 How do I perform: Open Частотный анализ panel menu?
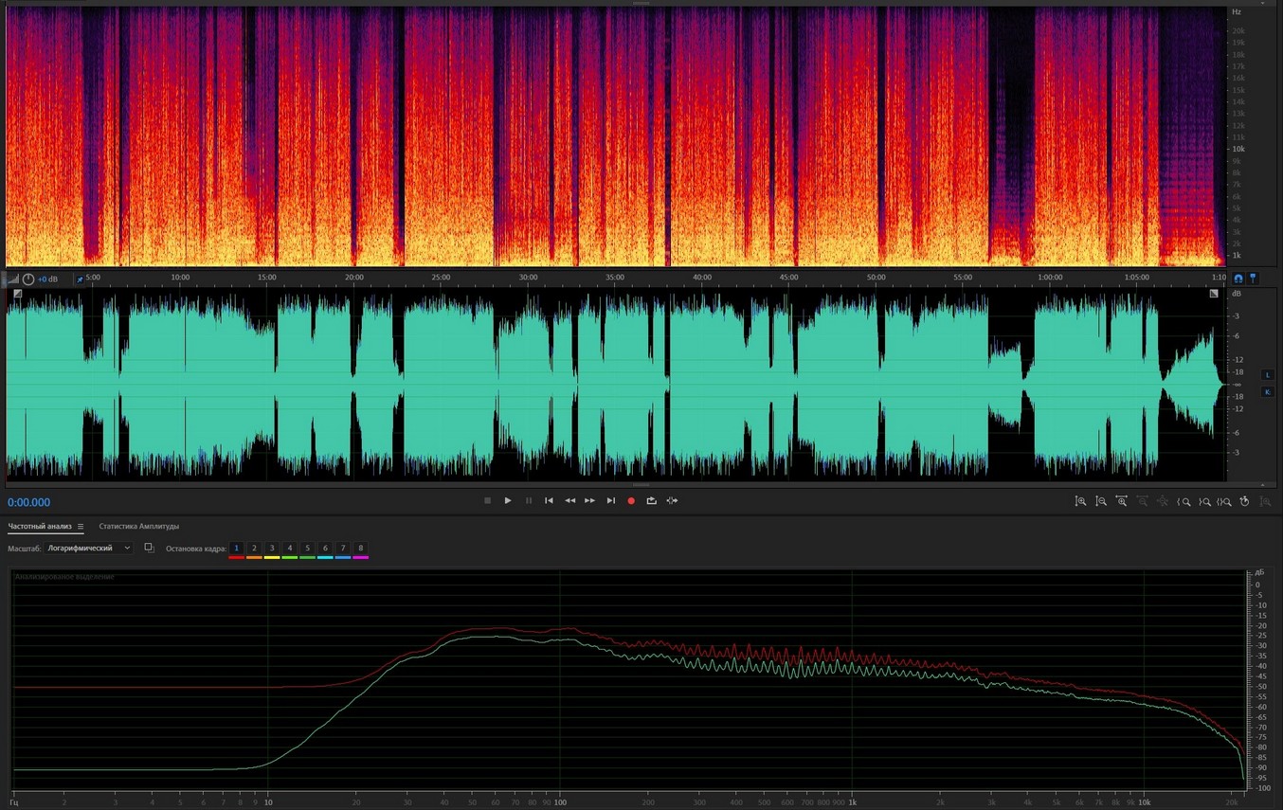pyautogui.click(x=81, y=527)
